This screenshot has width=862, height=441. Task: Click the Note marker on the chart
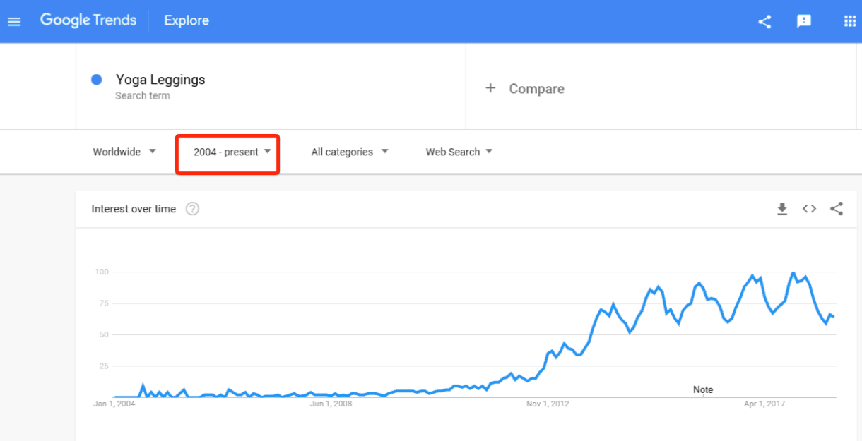703,390
